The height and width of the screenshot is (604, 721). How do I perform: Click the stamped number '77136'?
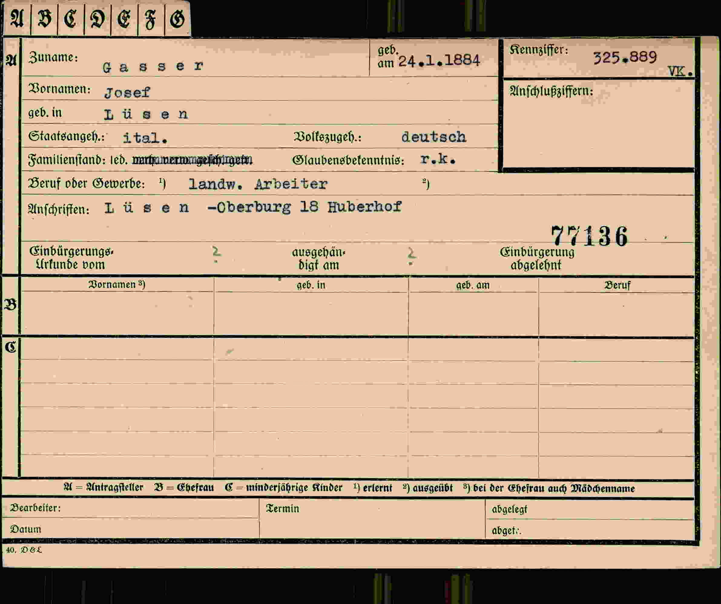(589, 236)
